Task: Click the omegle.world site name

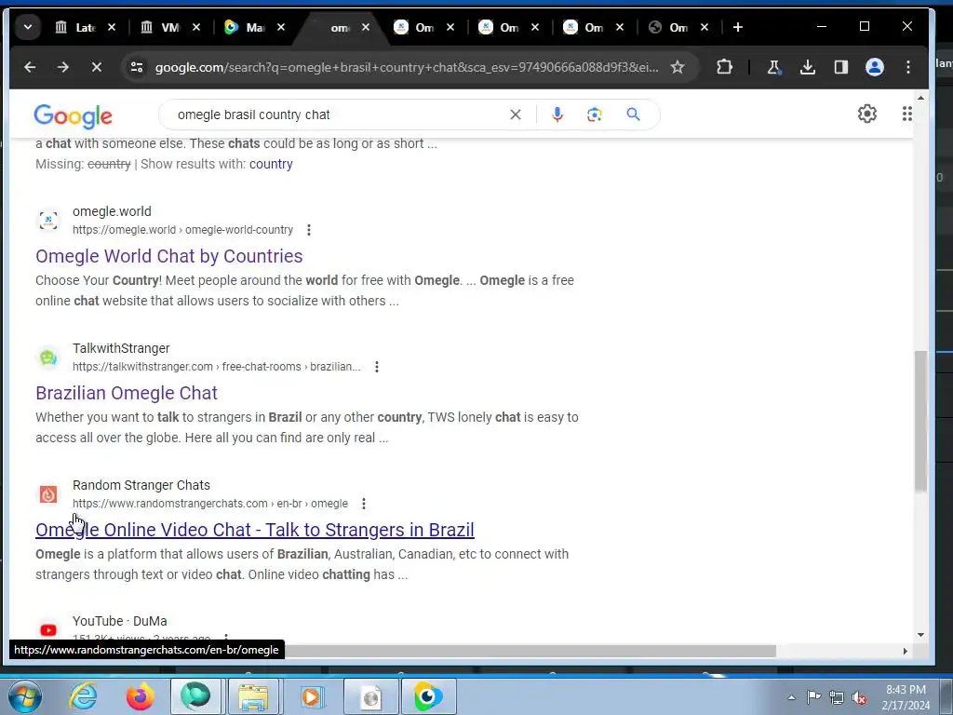Action: [112, 211]
